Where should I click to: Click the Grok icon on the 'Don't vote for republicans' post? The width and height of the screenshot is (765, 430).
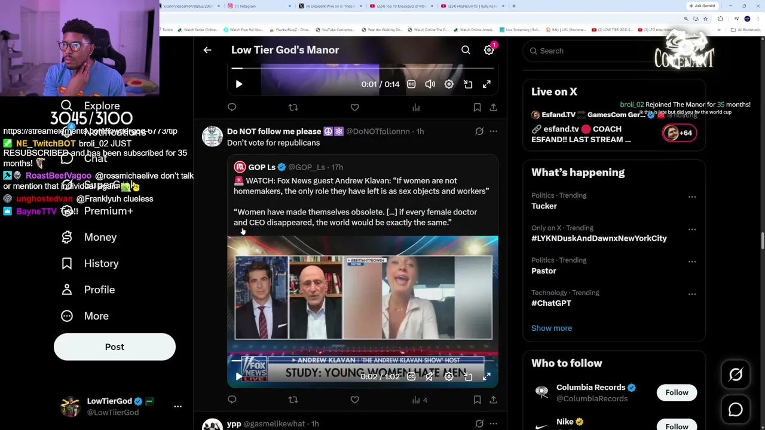tap(479, 131)
